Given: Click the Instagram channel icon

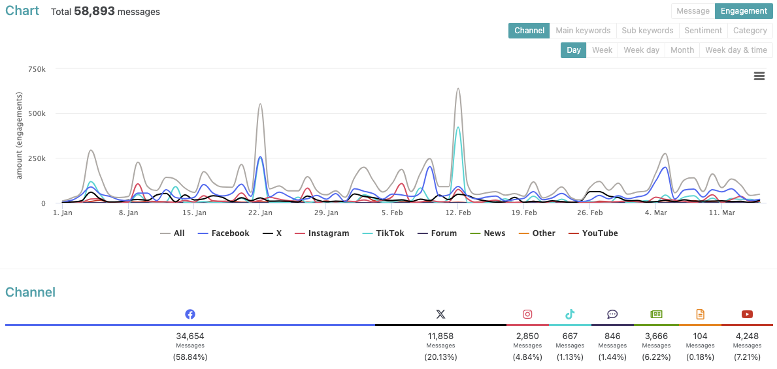Looking at the screenshot, I should point(527,314).
